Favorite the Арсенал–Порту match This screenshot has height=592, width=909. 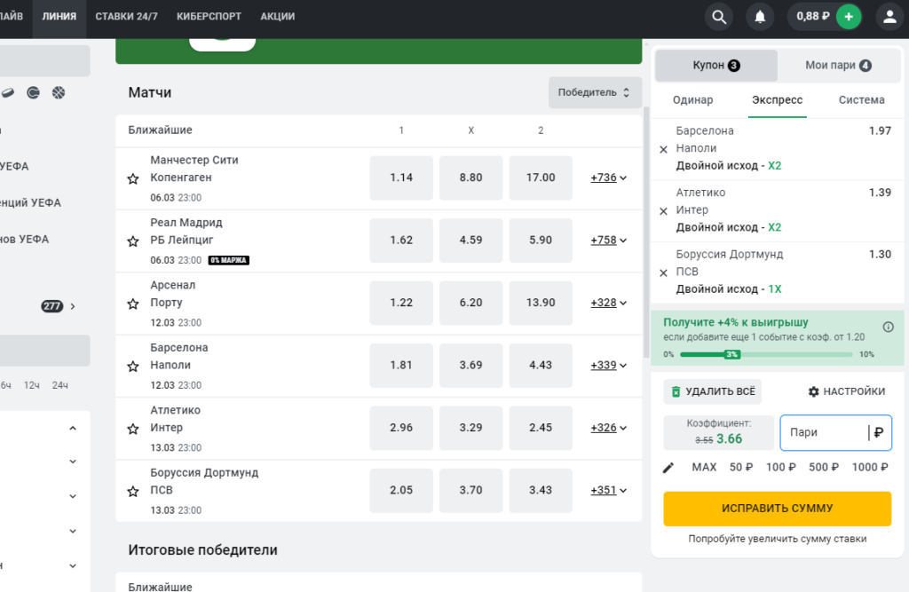coord(133,304)
